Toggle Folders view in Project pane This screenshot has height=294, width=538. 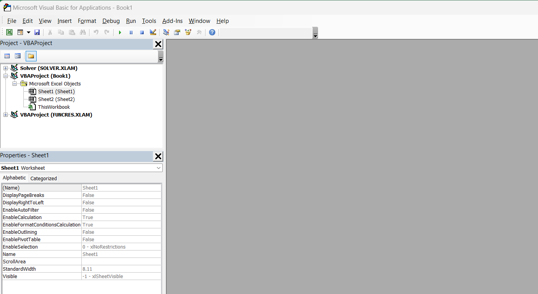pos(31,56)
